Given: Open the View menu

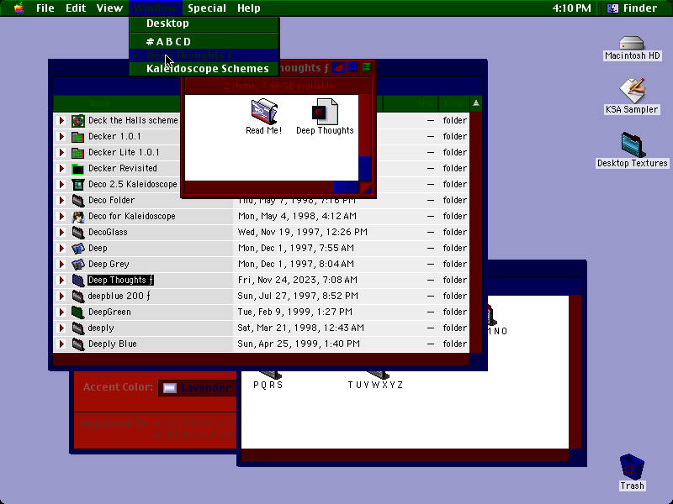Looking at the screenshot, I should [109, 8].
